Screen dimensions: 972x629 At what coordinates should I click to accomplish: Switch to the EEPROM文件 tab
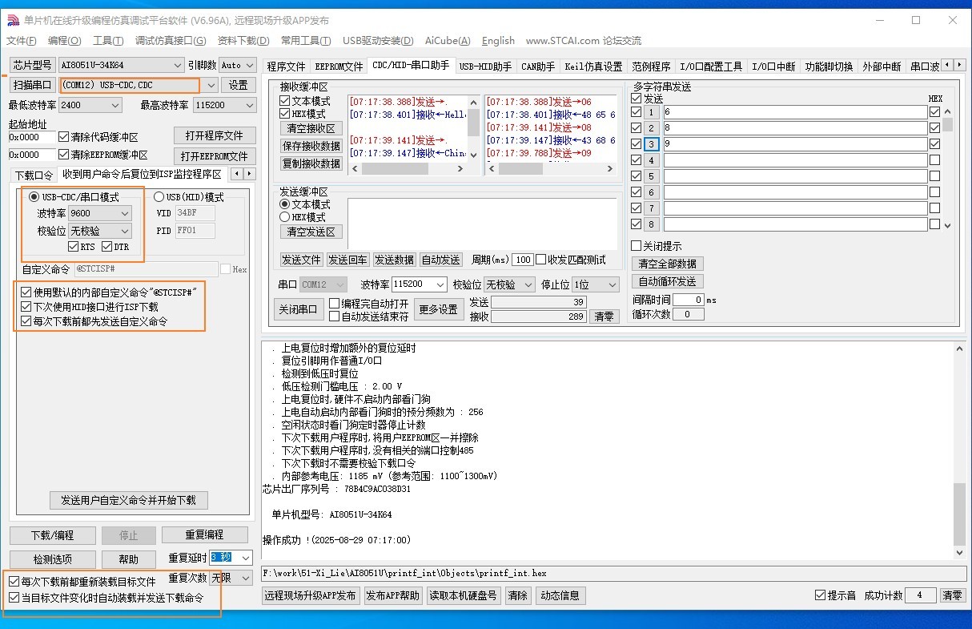pyautogui.click(x=339, y=67)
